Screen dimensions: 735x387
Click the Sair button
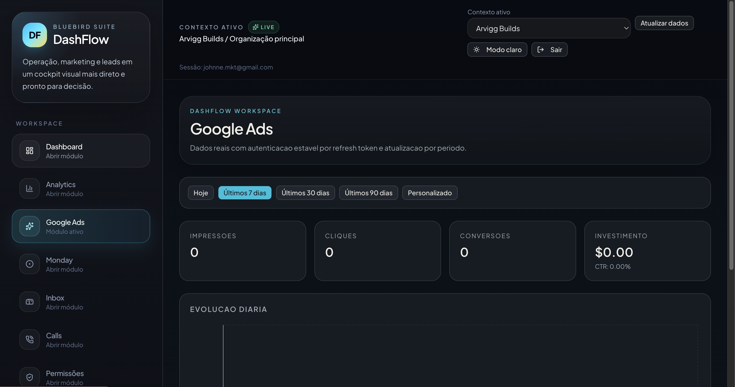(x=550, y=50)
